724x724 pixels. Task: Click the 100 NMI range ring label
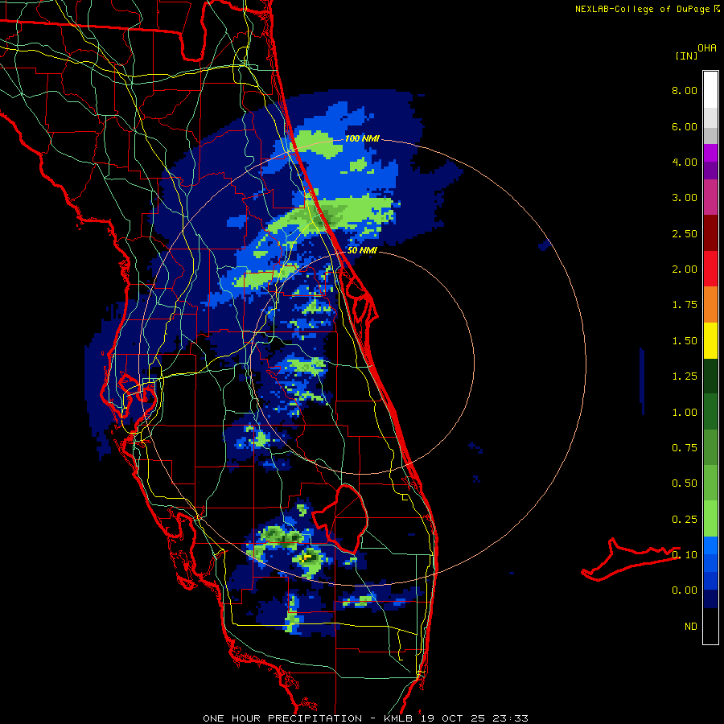pyautogui.click(x=362, y=138)
